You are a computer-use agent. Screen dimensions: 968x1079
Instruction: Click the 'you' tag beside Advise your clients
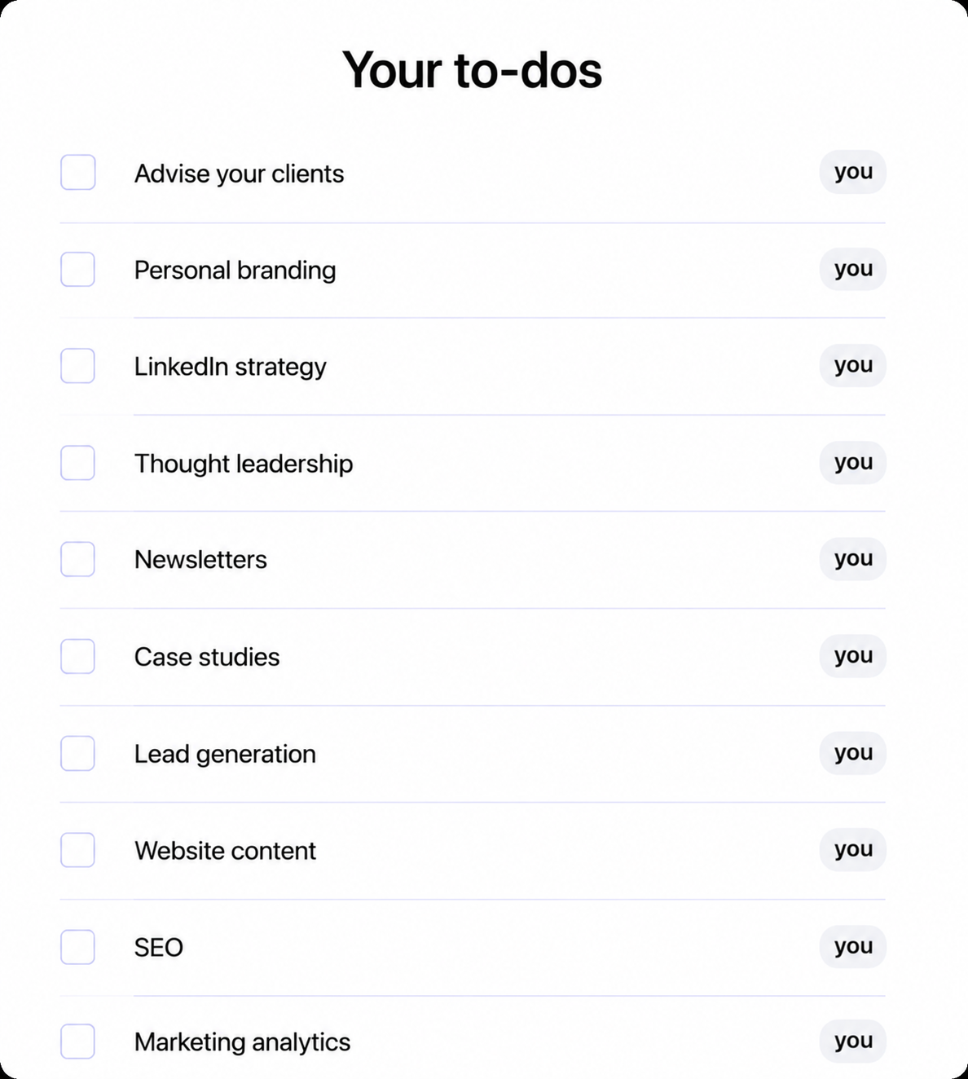tap(853, 172)
